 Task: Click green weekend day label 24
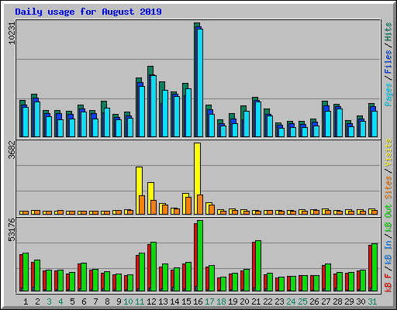pos(291,301)
